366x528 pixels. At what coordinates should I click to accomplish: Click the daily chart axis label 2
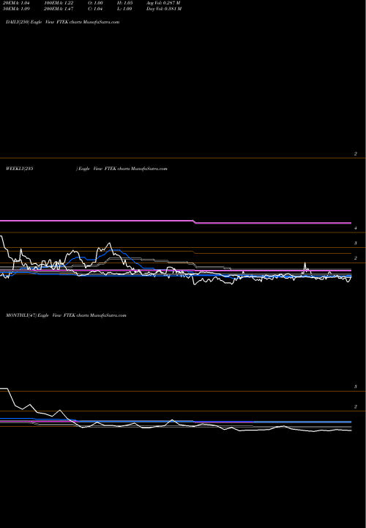355,153
